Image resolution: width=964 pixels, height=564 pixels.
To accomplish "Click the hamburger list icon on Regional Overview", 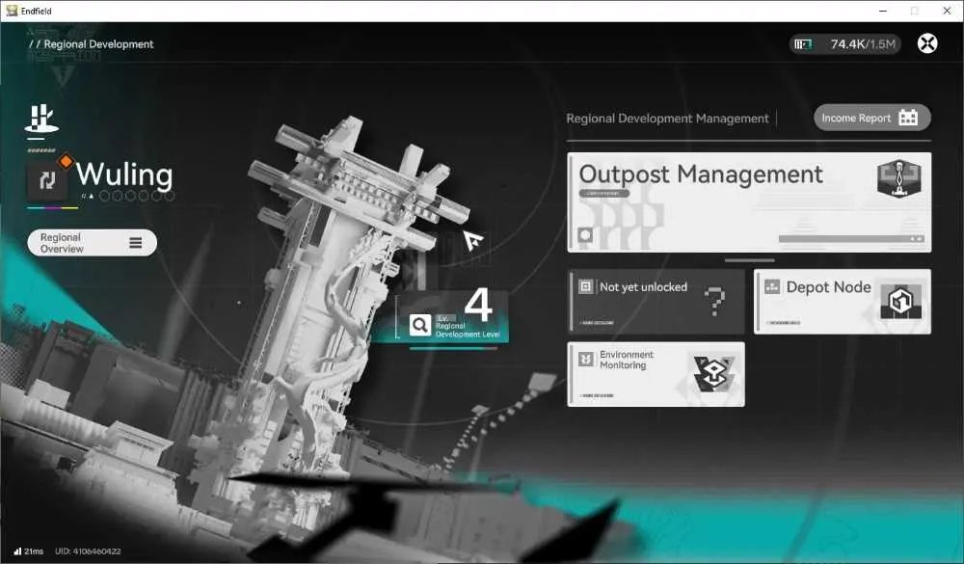I will (136, 243).
